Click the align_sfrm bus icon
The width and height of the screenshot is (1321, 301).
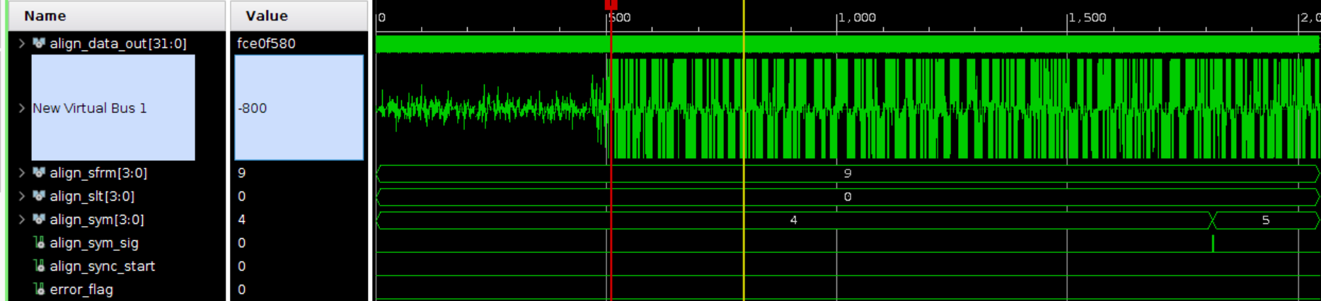pos(39,172)
